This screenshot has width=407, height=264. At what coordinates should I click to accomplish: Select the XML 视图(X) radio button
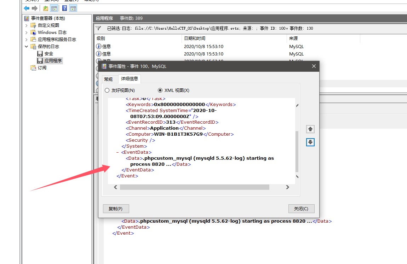160,90
